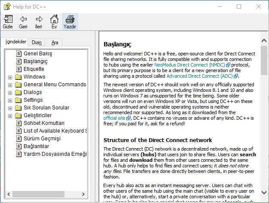Click the content pane vertical scrollbar thumb
This screenshot has height=203, width=269.
pyautogui.click(x=264, y=61)
